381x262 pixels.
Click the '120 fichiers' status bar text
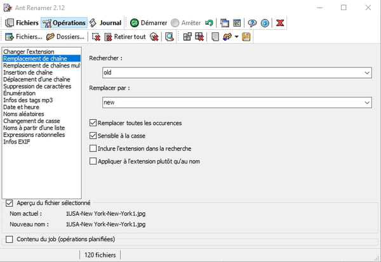100,255
